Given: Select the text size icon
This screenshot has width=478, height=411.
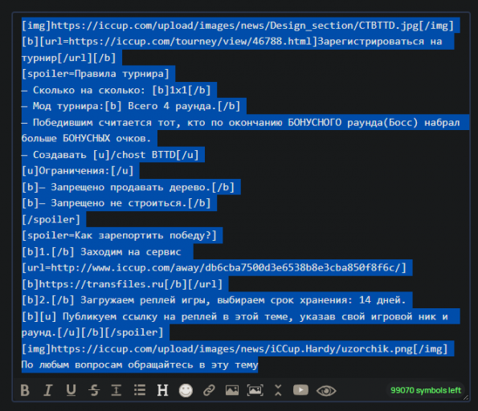Looking at the screenshot, I should 116,390.
